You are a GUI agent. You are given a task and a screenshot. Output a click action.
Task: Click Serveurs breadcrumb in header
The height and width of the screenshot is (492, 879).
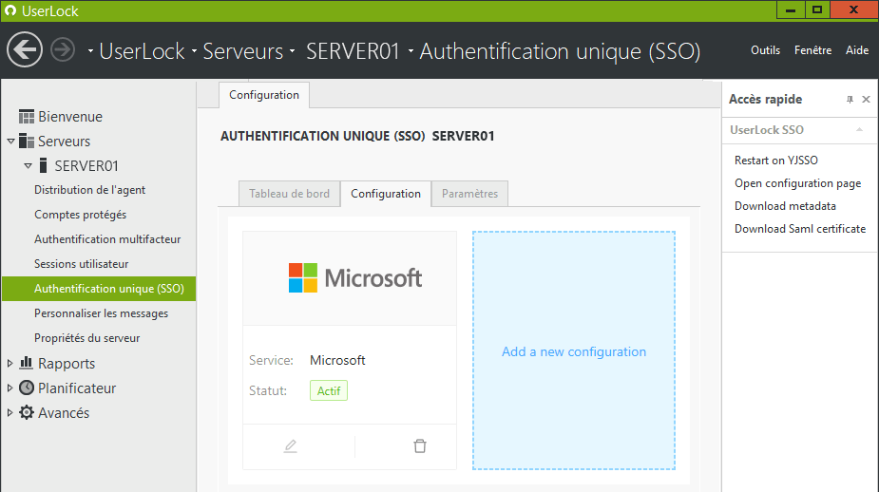tap(242, 51)
